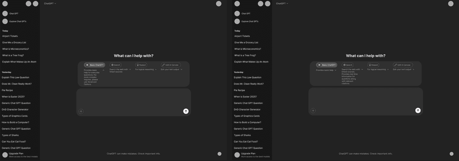
Task: Open 'Types of Sharks' in right mockup
Action: pos(242,135)
